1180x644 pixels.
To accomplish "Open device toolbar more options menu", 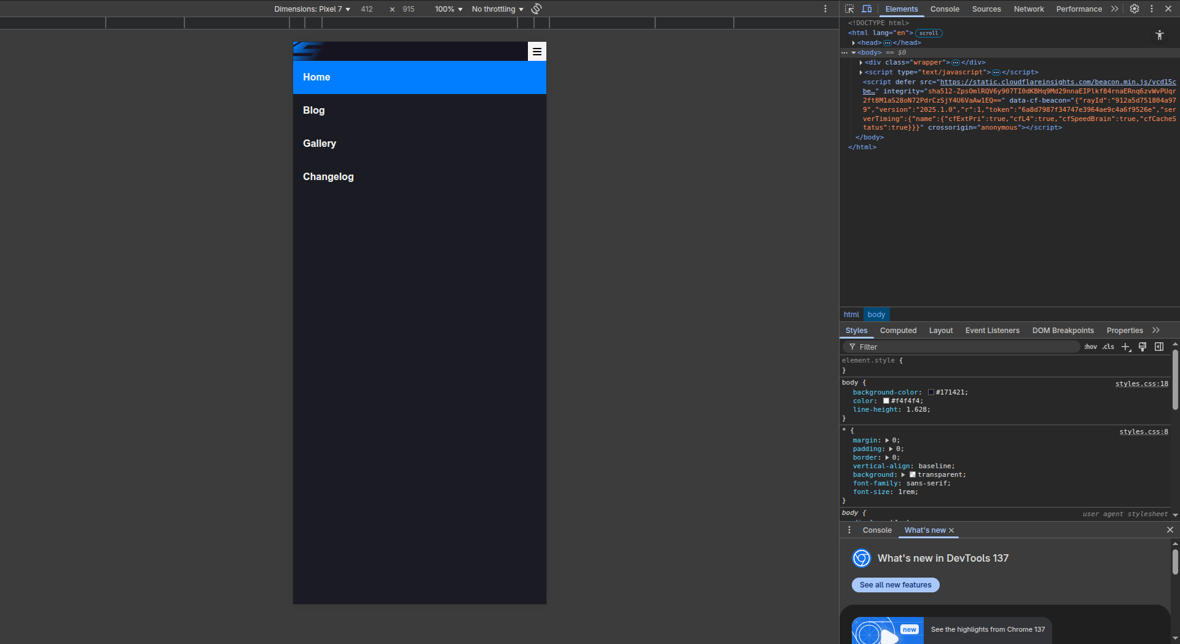I will 825,9.
